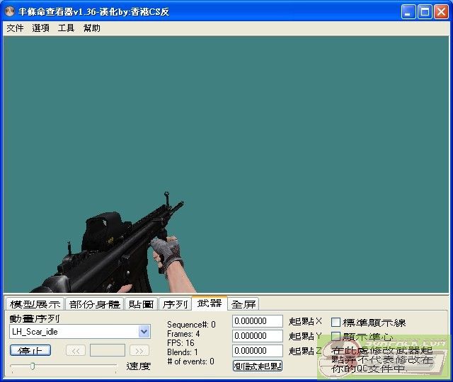Viewport: 453px width, 382px height.
Task: Click the 動畫序列 label
Action: click(35, 318)
